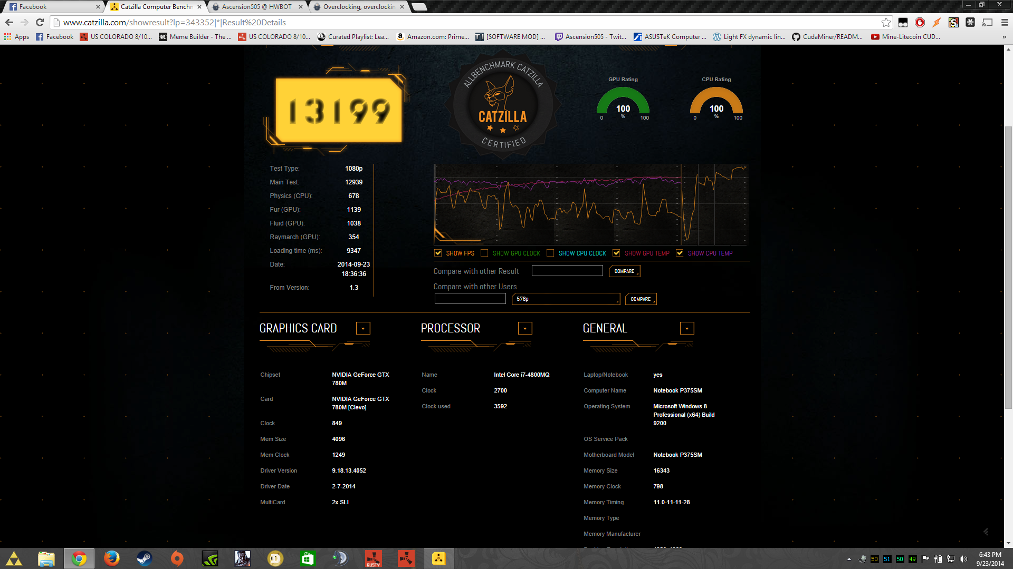Image resolution: width=1013 pixels, height=569 pixels.
Task: Click the orange lightning bolt extension icon
Action: pyautogui.click(x=936, y=22)
